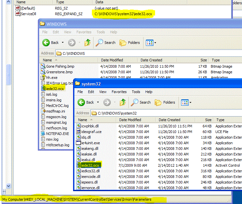Select (Default) registry value icon
This screenshot has height=204, width=242.
[x=18, y=8]
